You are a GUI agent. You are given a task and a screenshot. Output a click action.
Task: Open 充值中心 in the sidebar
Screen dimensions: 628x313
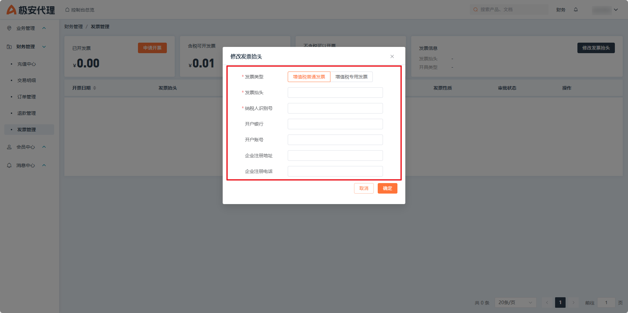27,64
